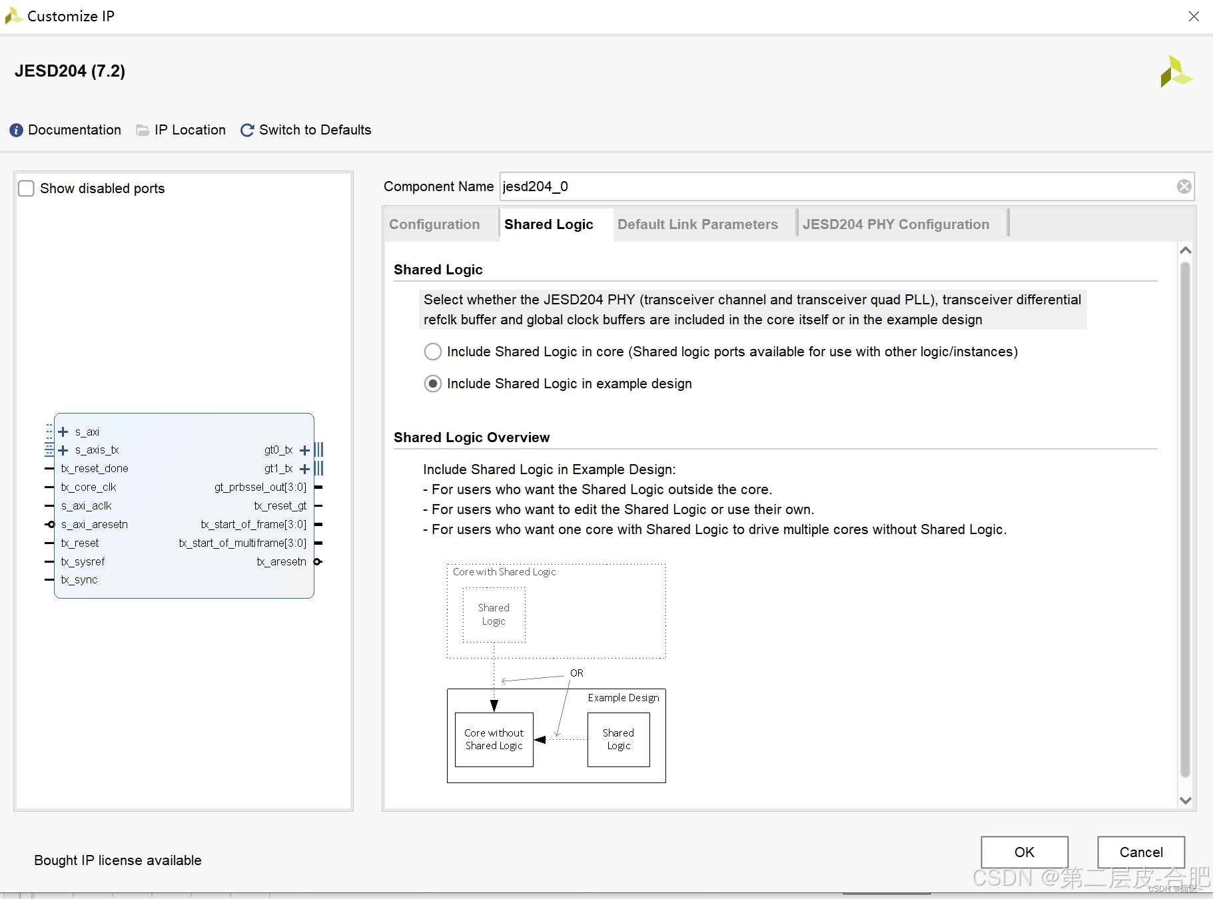
Task: Switch to Default Link Parameters tab
Action: point(697,224)
